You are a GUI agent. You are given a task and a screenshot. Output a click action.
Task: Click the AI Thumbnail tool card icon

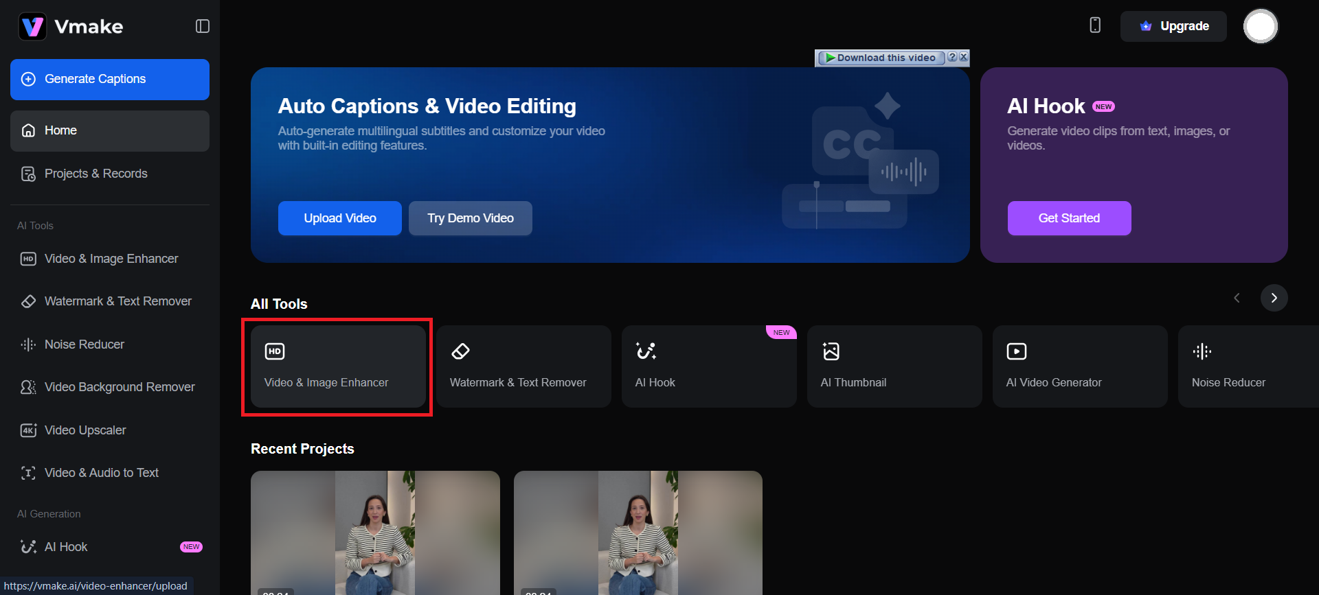[831, 351]
